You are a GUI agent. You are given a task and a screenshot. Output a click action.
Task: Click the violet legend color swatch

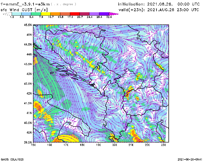pos(104,14)
